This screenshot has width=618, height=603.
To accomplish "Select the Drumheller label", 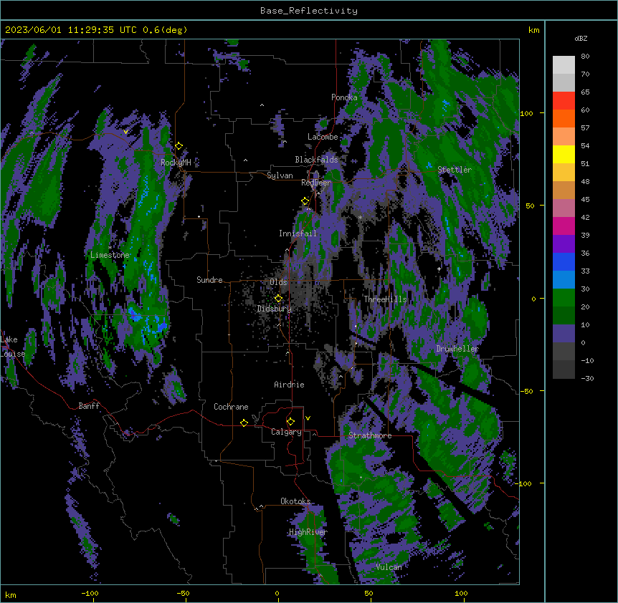I will click(x=457, y=349).
